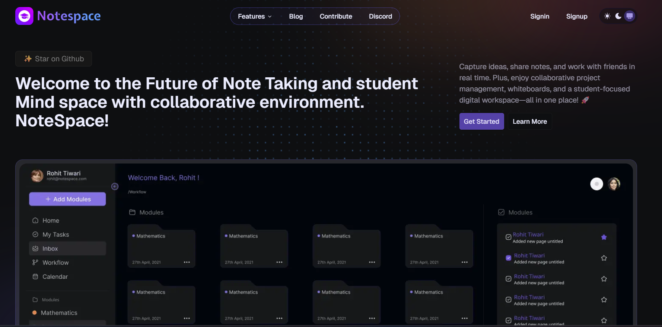Switch to light theme sun icon
Viewport: 662px width, 327px height.
(x=607, y=16)
